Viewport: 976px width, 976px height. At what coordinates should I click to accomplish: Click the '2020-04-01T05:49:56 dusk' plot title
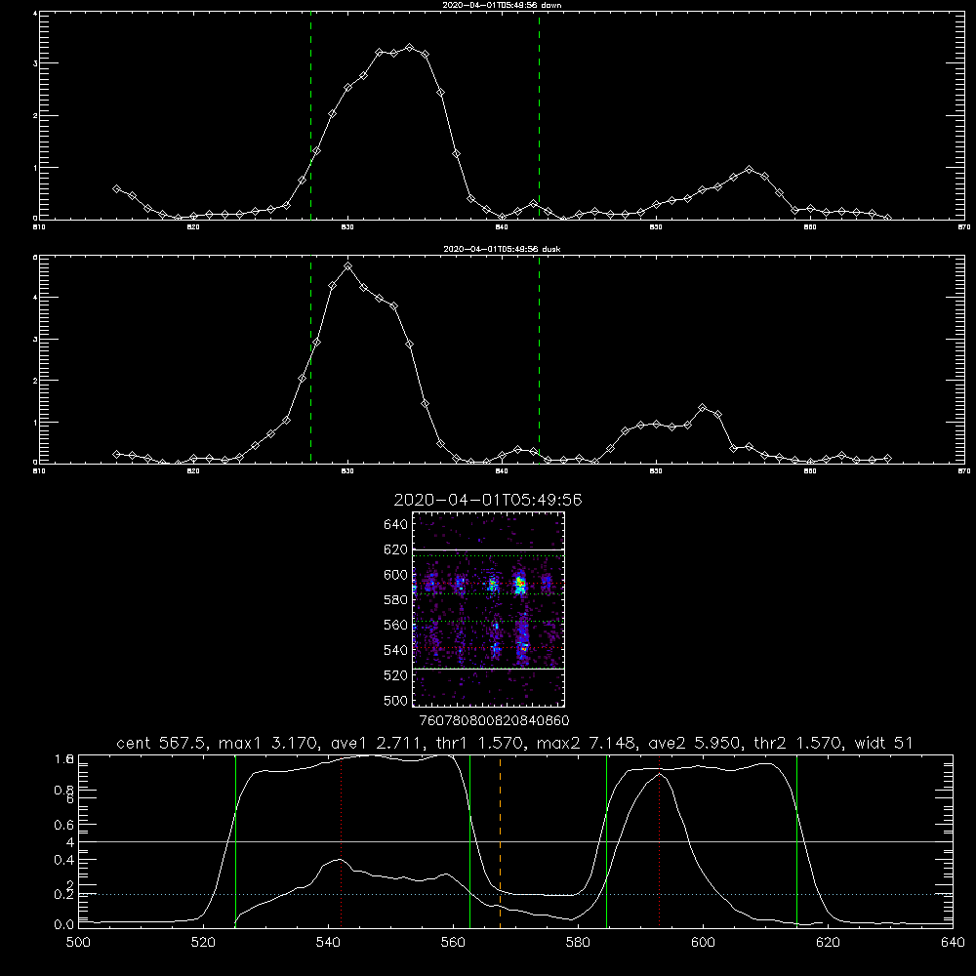502,249
